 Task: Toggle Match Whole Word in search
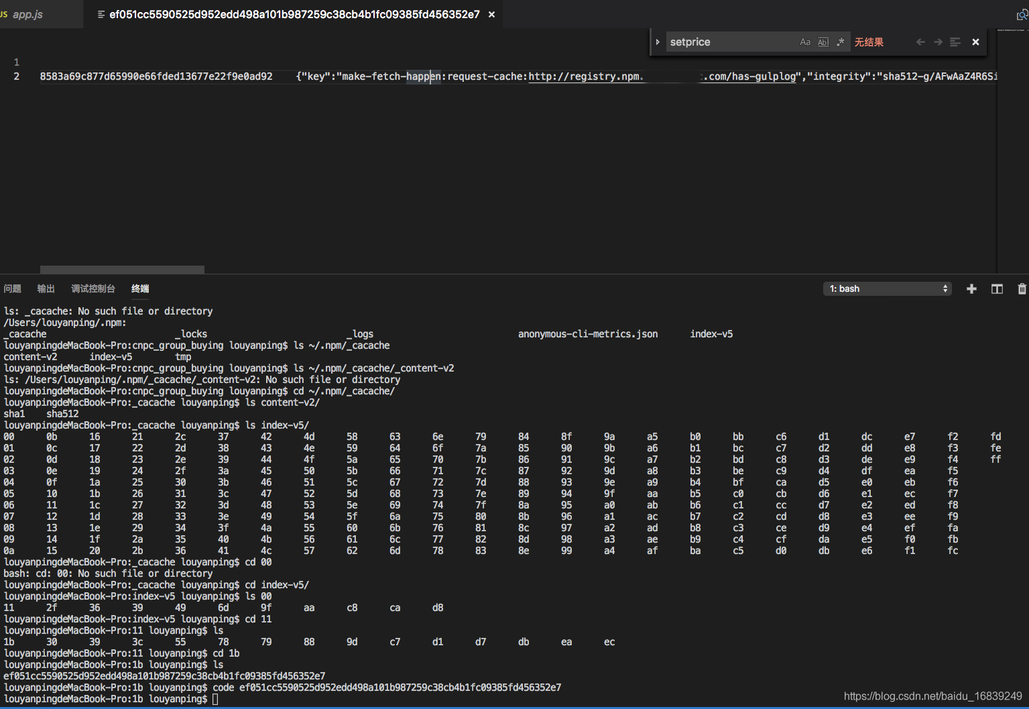pyautogui.click(x=823, y=42)
